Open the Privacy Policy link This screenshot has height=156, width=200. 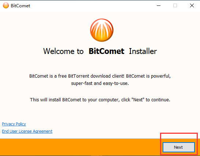tap(14, 124)
